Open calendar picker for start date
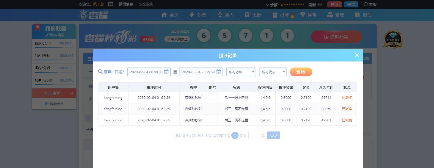Viewport: 434px width, 168px height. [167, 72]
